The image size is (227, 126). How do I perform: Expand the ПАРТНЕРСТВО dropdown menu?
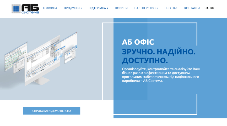(x=146, y=8)
